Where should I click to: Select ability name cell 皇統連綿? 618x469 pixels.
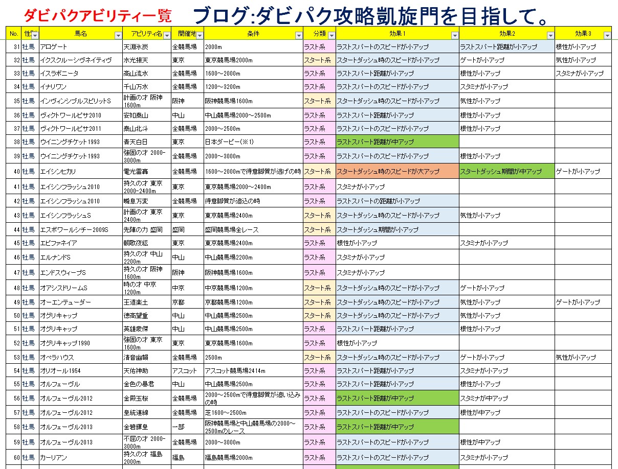pyautogui.click(x=147, y=412)
